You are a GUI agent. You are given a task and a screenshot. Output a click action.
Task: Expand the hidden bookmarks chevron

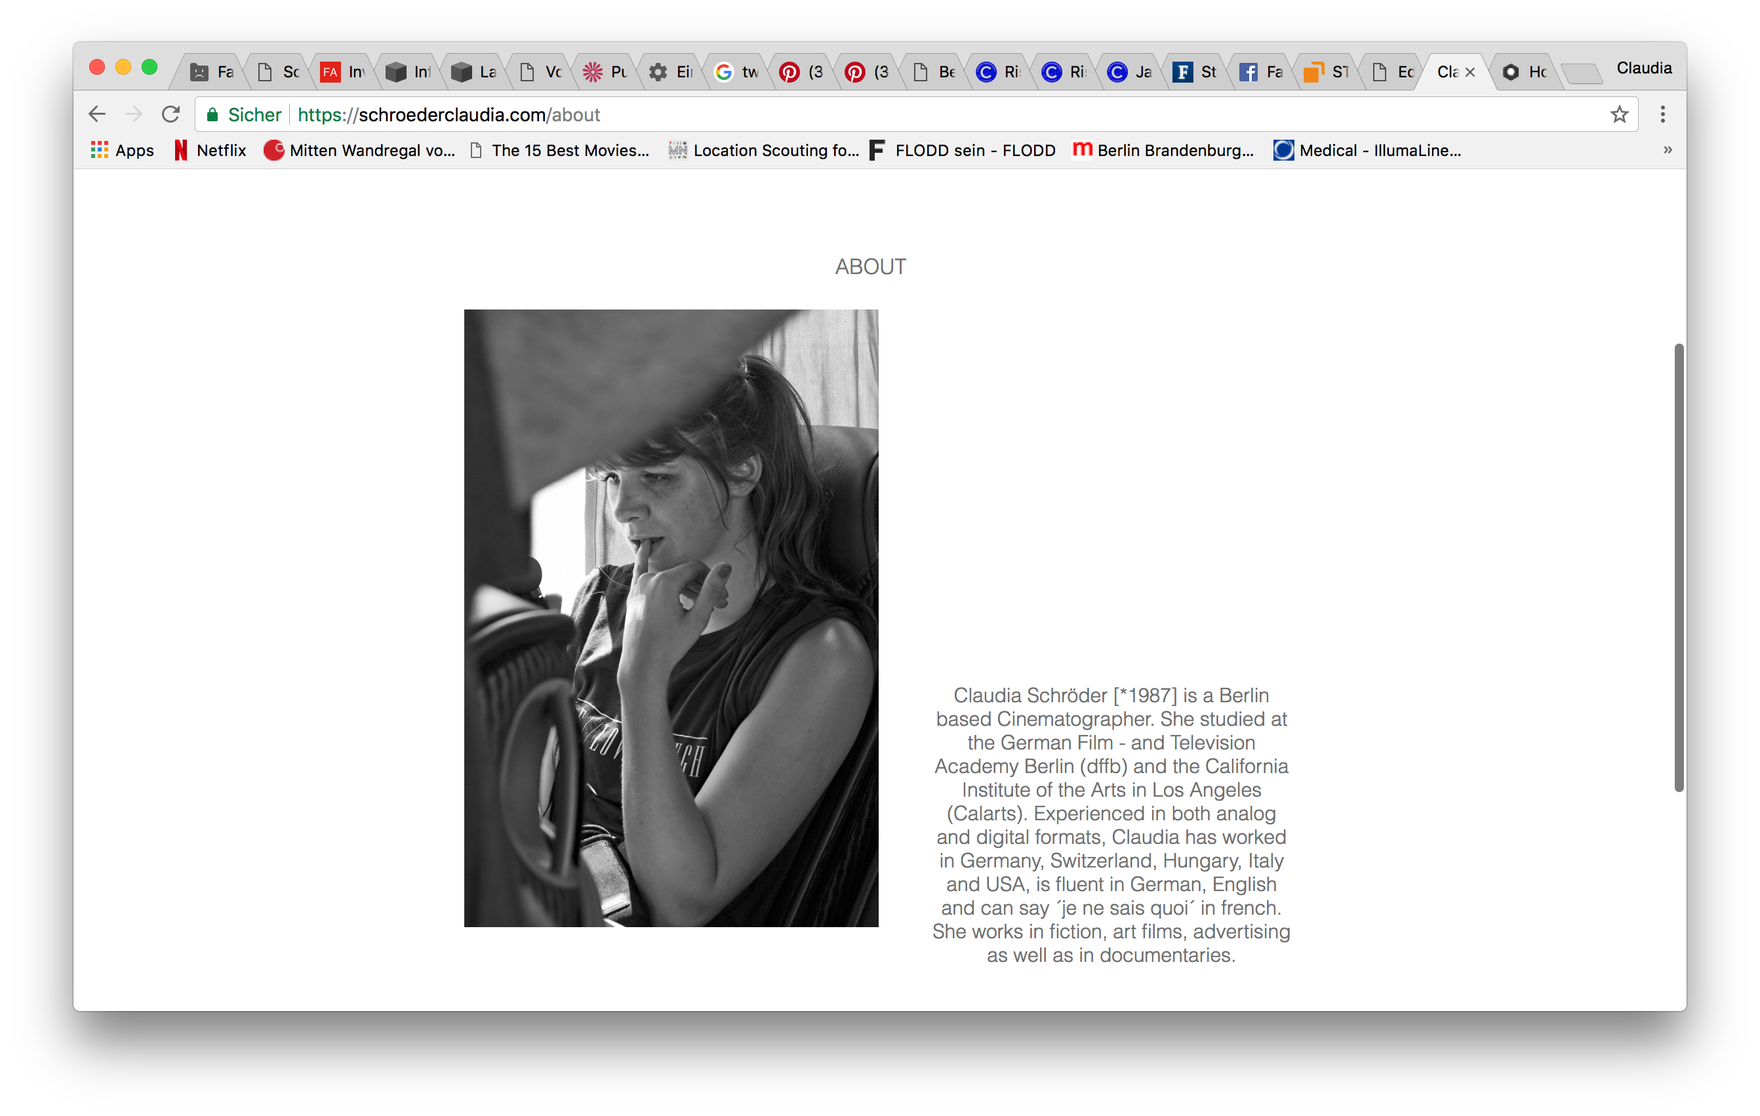(1667, 149)
